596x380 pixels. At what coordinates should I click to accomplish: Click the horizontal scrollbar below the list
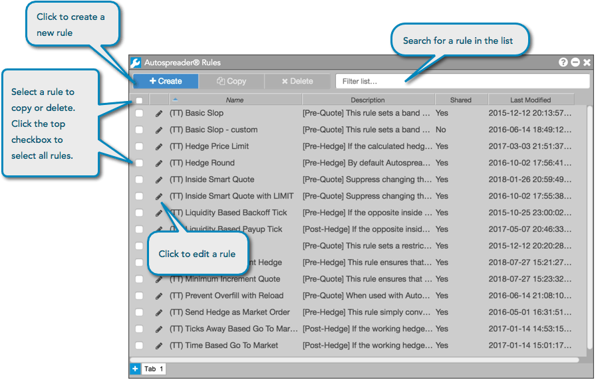[355, 359]
